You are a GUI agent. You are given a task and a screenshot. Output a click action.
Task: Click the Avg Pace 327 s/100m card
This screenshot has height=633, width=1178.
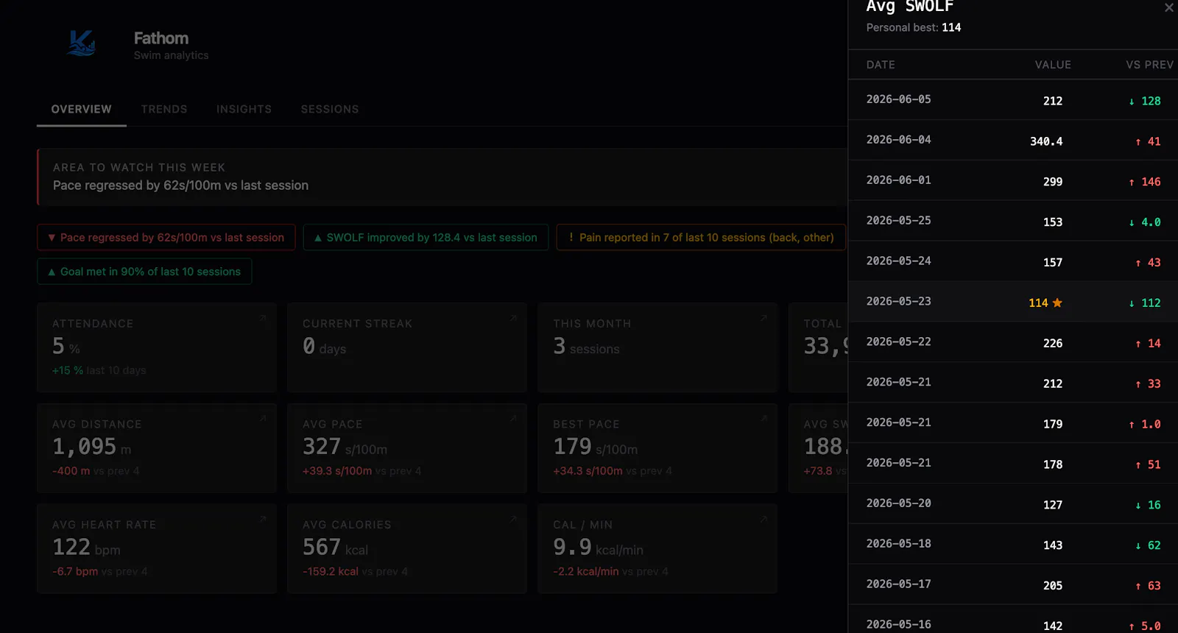point(407,448)
